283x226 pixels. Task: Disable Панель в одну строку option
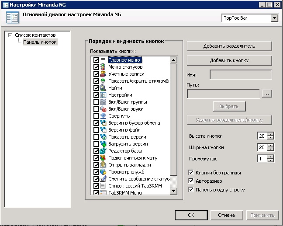(191, 190)
